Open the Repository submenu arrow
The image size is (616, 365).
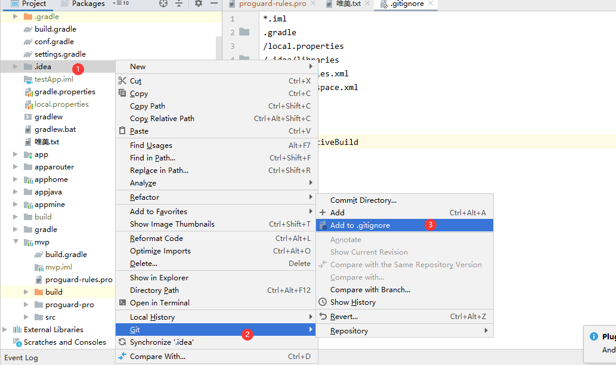click(x=487, y=330)
